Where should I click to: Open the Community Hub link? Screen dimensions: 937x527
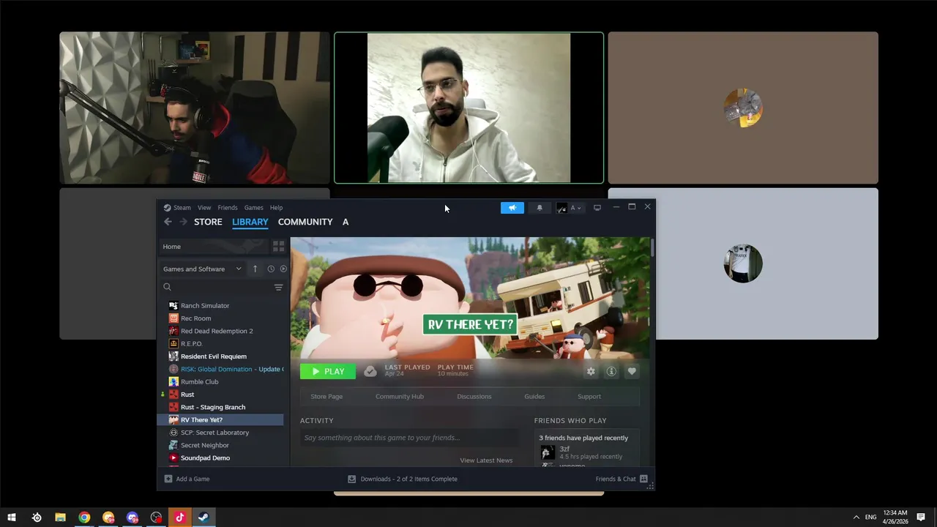(x=400, y=397)
